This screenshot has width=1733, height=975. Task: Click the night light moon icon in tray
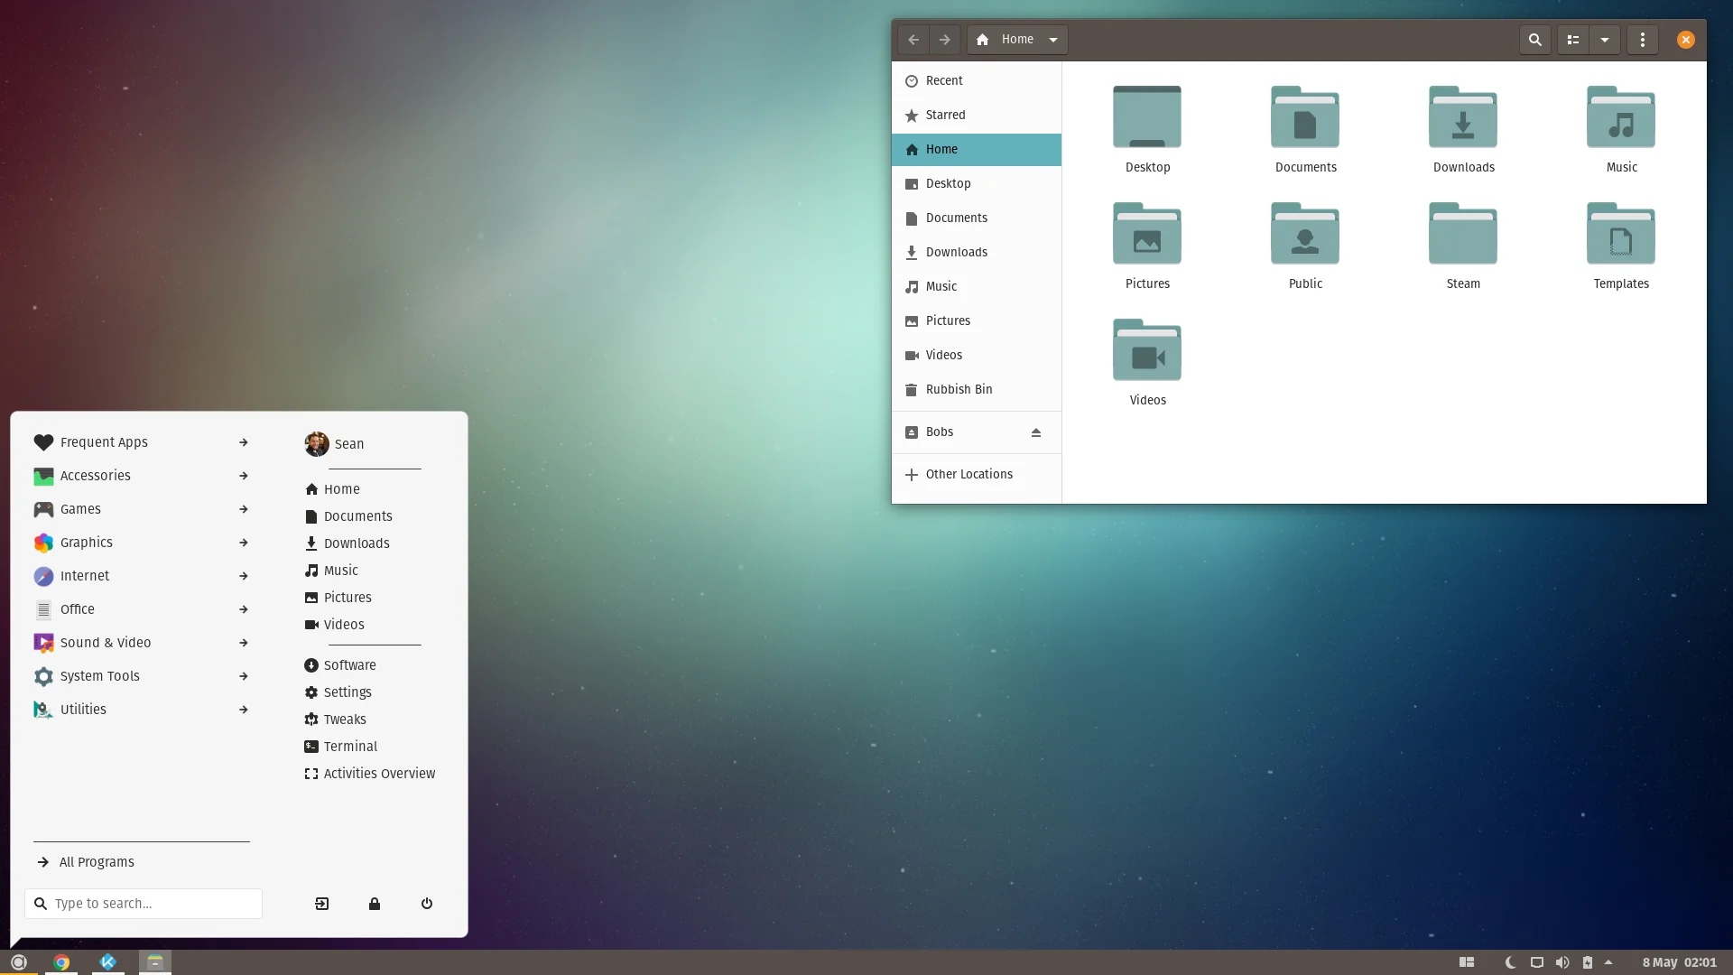pos(1511,962)
